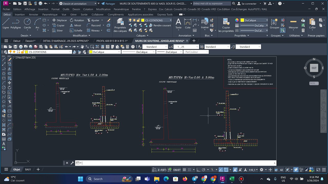Click the Grouper tool

pyautogui.click(x=274, y=24)
